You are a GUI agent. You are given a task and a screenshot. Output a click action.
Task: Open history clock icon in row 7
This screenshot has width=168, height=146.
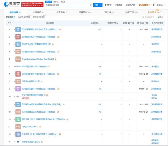pos(100,74)
